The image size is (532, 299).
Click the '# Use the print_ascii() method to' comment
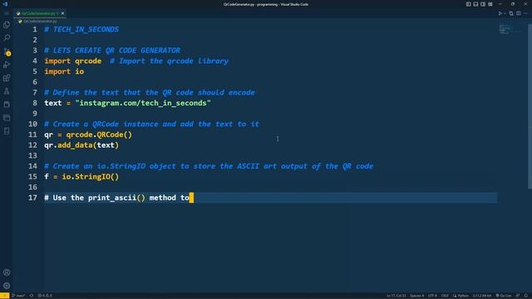[116, 198]
